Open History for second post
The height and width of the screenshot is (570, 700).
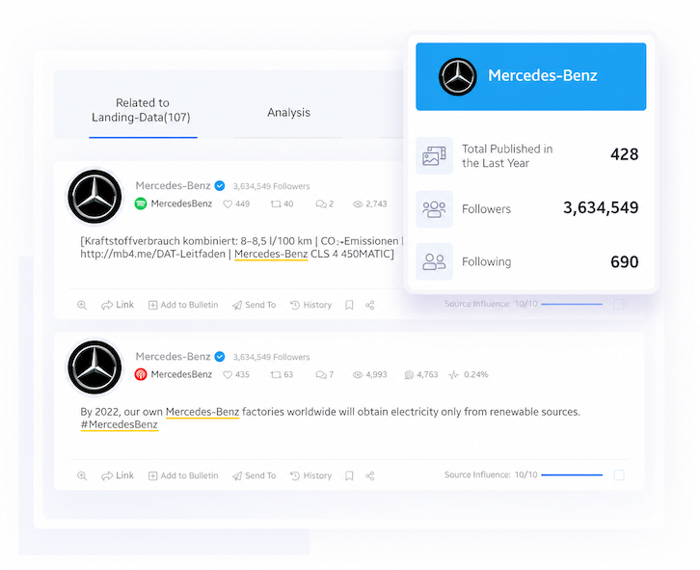[x=310, y=475]
